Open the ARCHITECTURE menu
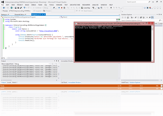Screen dimensions: 163x116 click(75, 5)
